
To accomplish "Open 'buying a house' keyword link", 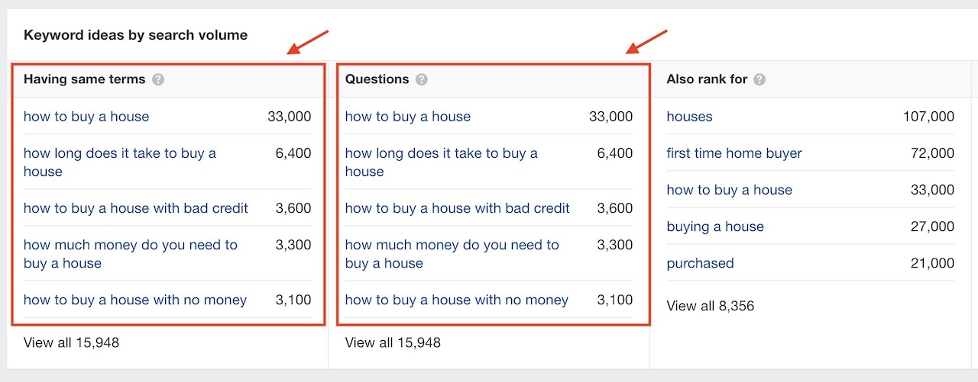I will pyautogui.click(x=715, y=226).
